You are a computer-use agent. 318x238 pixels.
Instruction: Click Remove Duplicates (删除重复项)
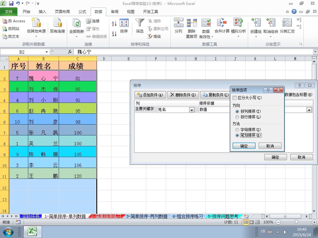pyautogui.click(x=192, y=28)
